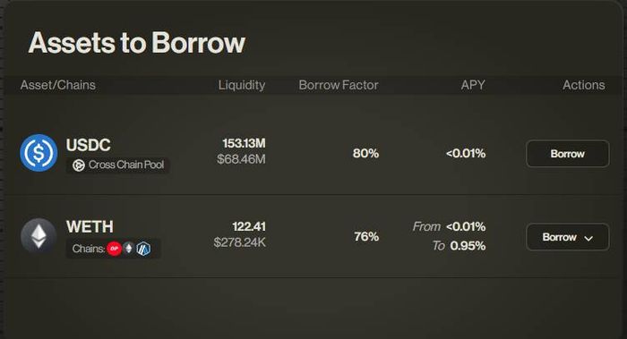This screenshot has height=339, width=627.
Task: Click the USDC 153.13M liquidity value
Action: [x=244, y=143]
